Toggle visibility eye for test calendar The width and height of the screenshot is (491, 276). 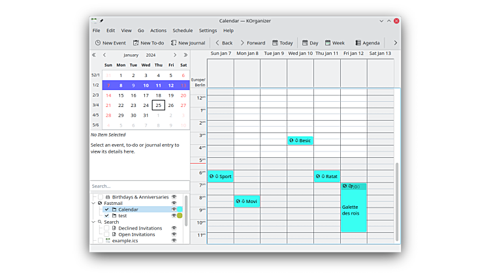[174, 216]
